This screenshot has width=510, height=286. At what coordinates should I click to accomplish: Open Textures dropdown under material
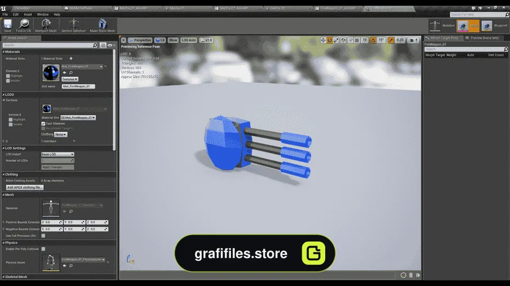(x=70, y=79)
